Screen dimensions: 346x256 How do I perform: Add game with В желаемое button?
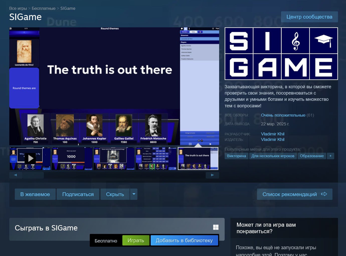35,194
